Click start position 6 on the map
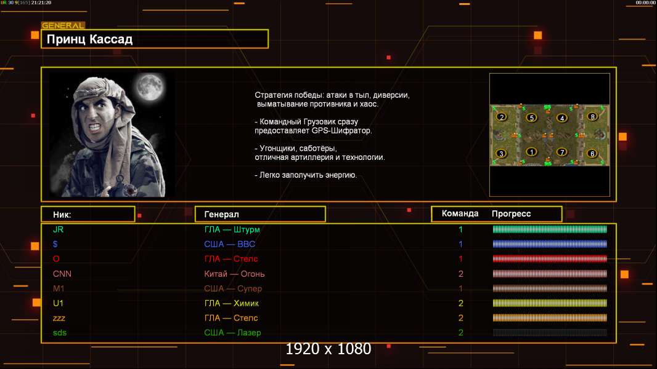The height and width of the screenshot is (369, 657). click(x=592, y=153)
